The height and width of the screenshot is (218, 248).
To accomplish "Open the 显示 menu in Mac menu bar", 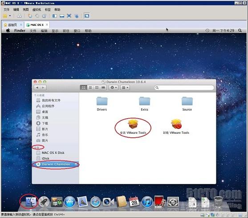I will [x=55, y=31].
